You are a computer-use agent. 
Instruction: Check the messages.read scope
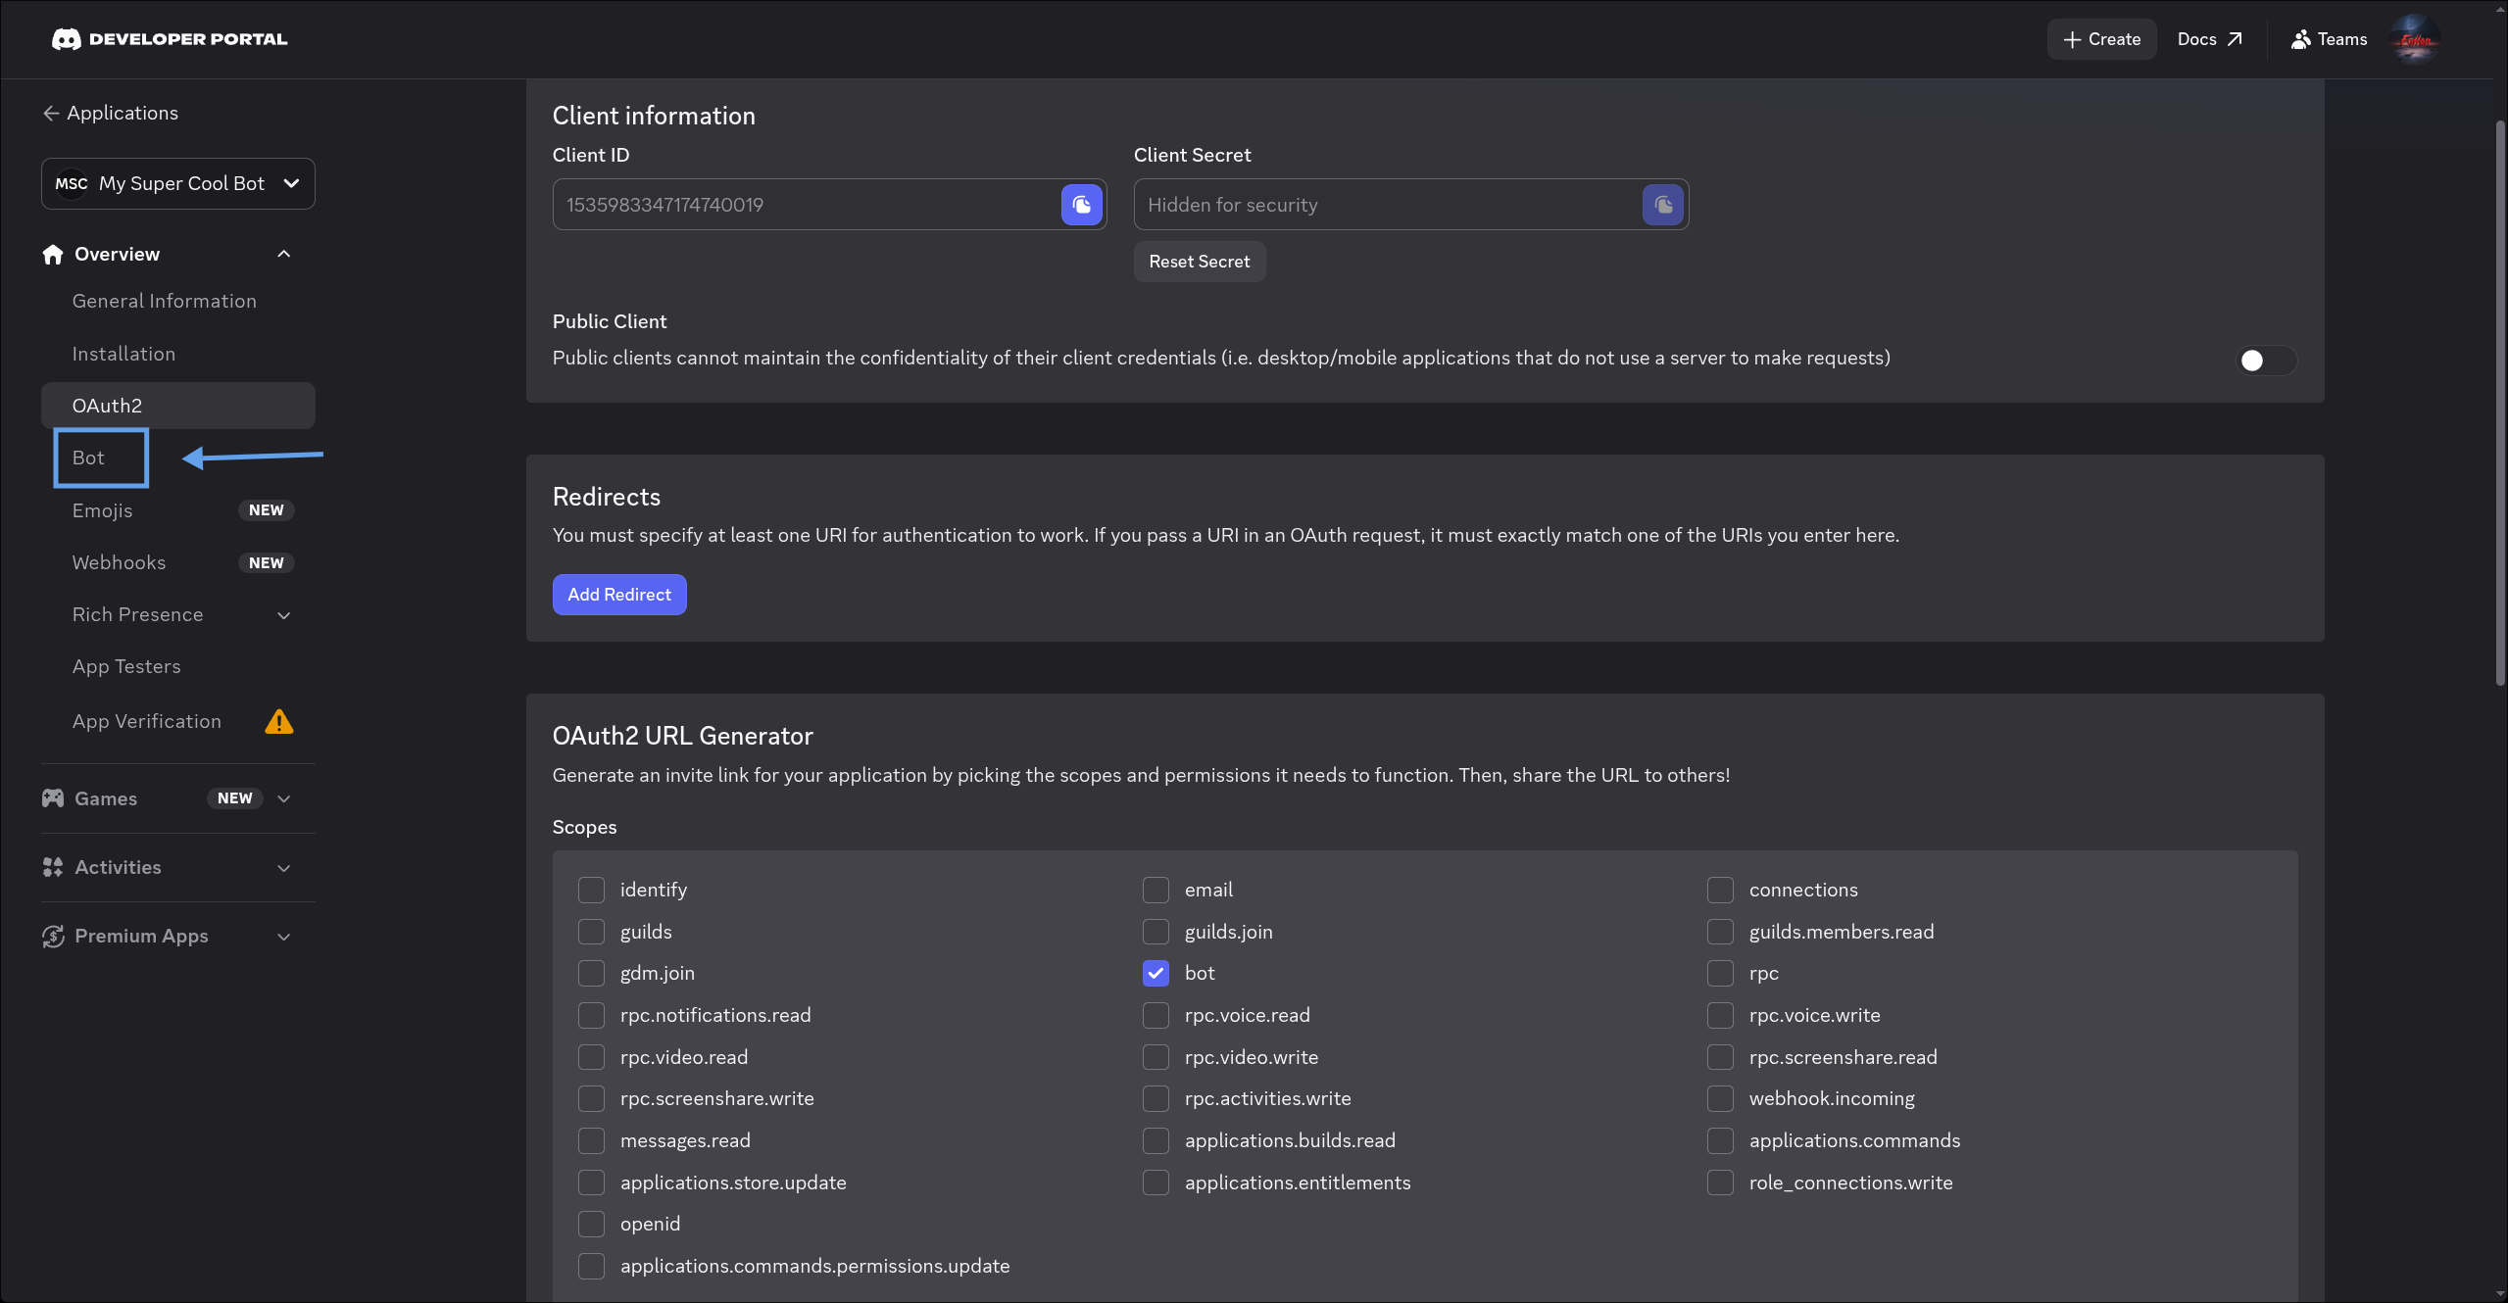click(x=591, y=1140)
